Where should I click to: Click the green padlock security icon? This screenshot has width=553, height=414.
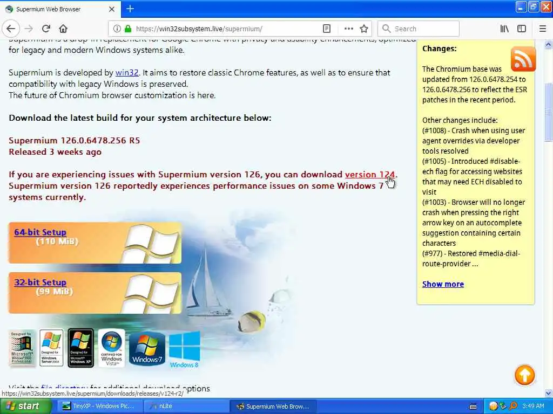click(x=128, y=29)
